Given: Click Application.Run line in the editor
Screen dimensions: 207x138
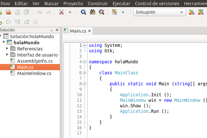Looking at the screenshot, I should [x=145, y=111].
